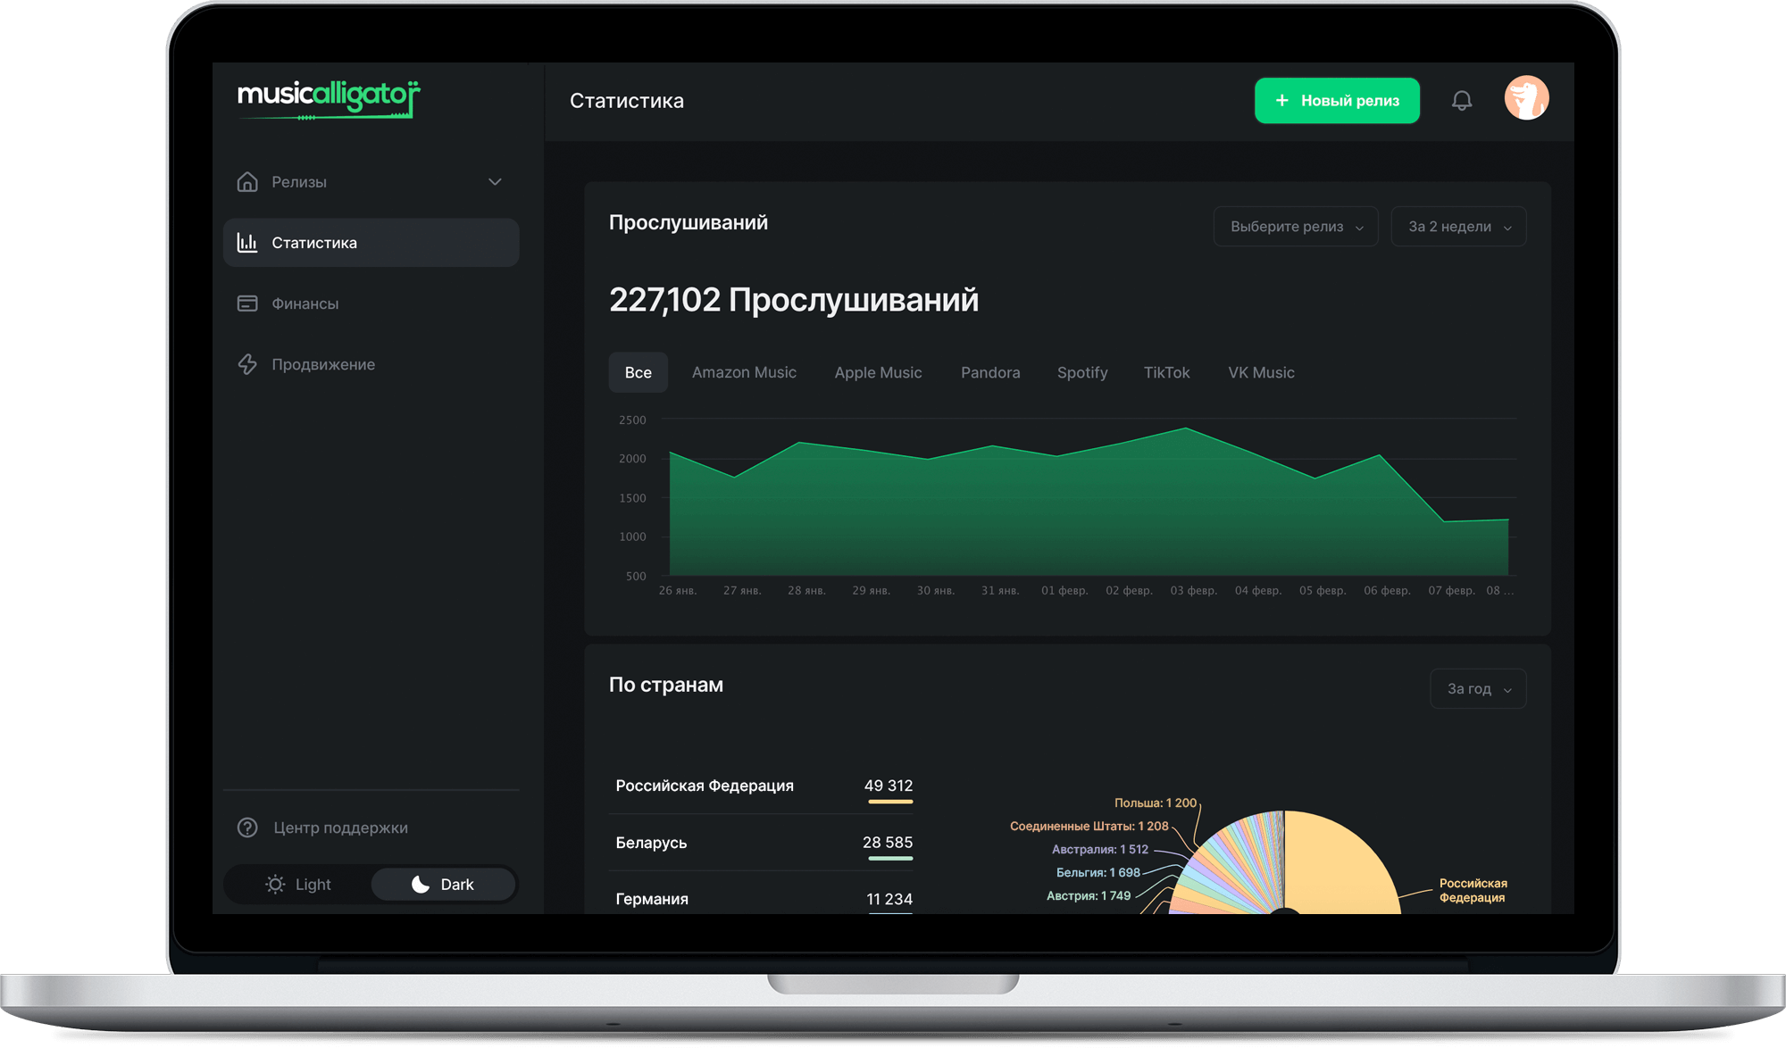1786x1048 pixels.
Task: Open Центр поддержки
Action: (x=339, y=828)
